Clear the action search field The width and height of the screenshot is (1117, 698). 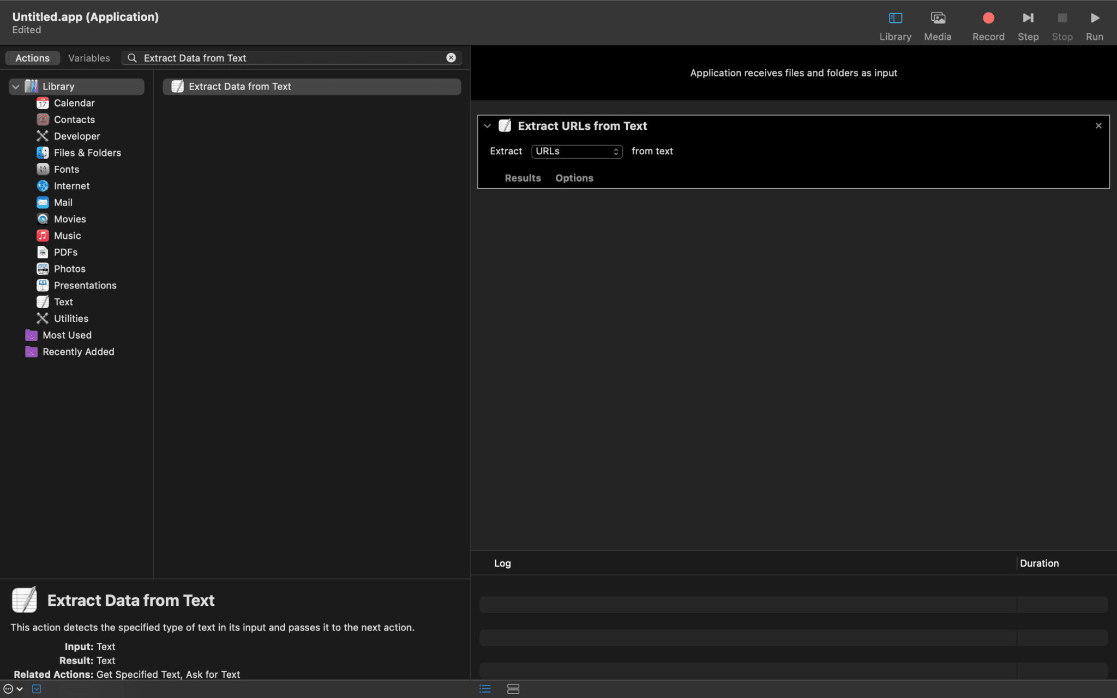[451, 58]
